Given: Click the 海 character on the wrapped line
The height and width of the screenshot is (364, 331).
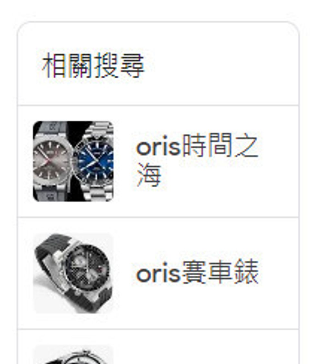Looking at the screenshot, I should point(149,175).
